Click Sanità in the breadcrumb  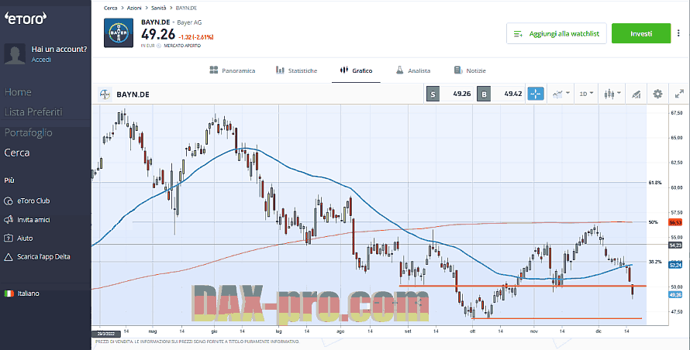pos(158,8)
